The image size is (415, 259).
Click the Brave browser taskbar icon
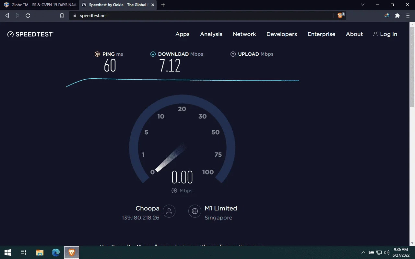pos(72,253)
